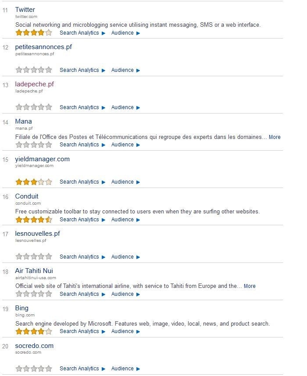Click the empty star rating for Air Tahiti Nui

(x=34, y=294)
